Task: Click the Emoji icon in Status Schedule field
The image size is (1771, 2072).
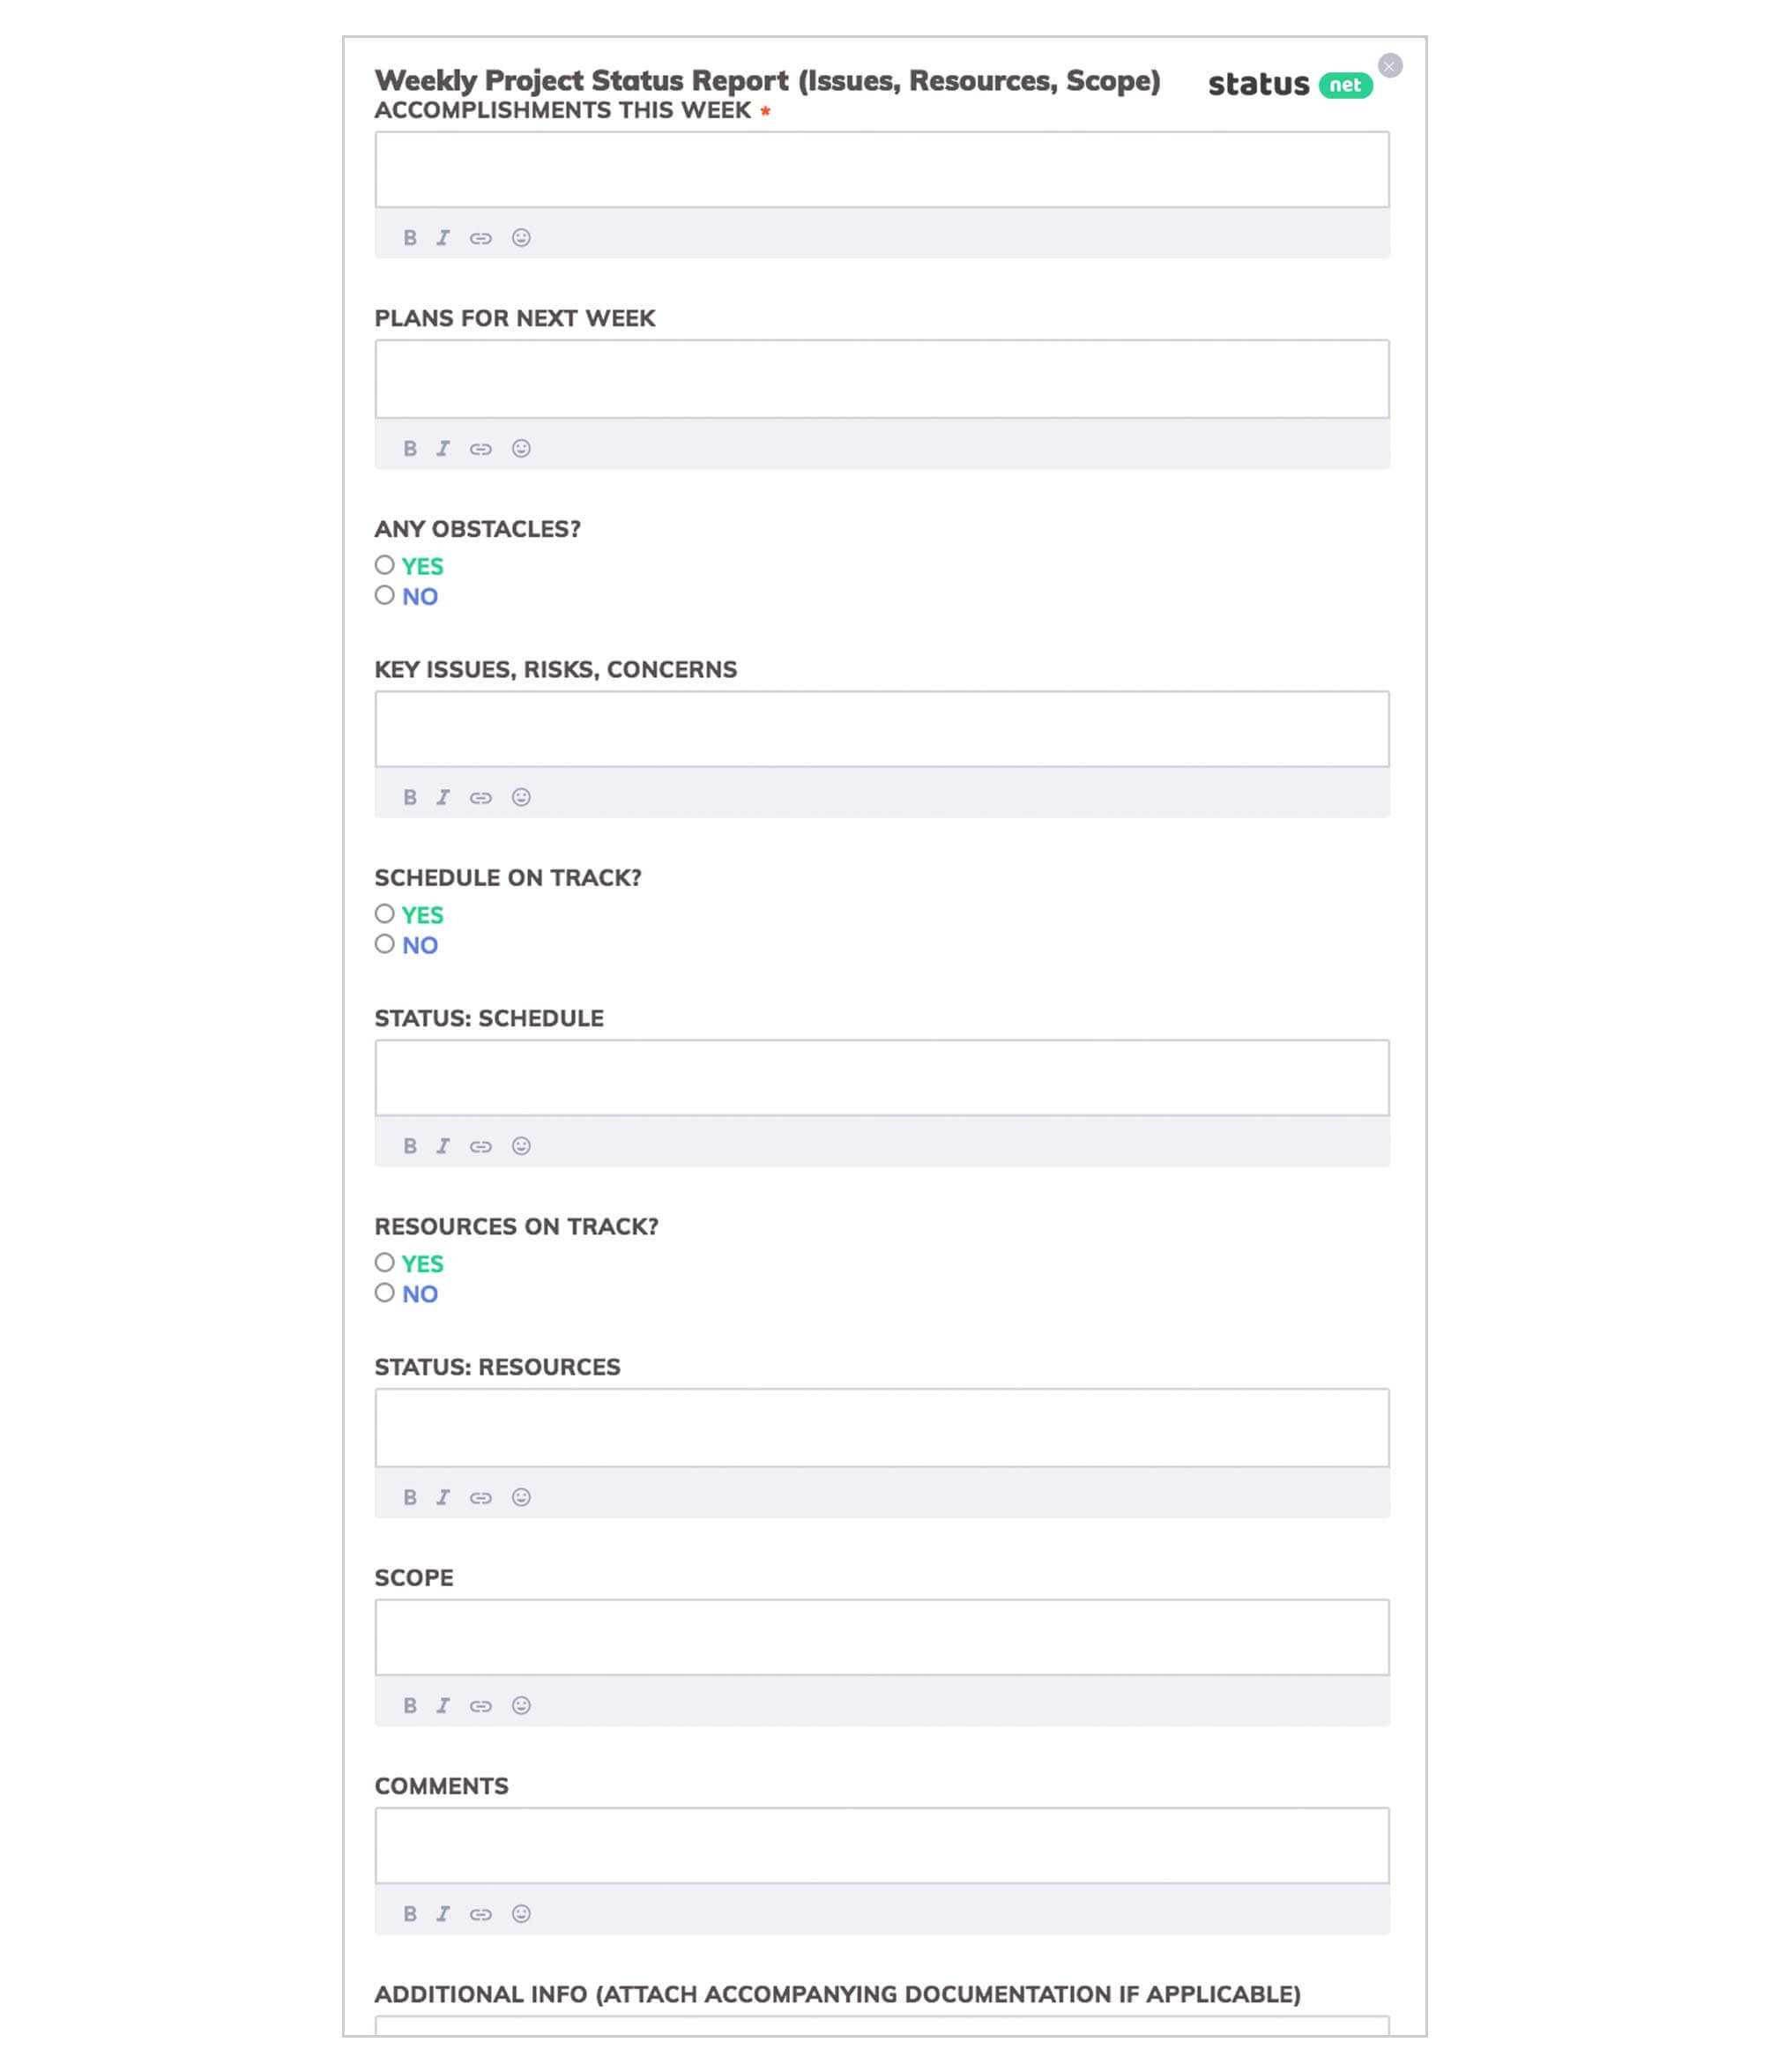Action: coord(522,1146)
